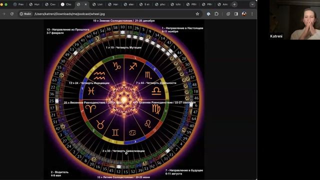Minimize the window with yellow button
Screen dimensions: 320x180
pyautogui.click(x=2, y=4)
